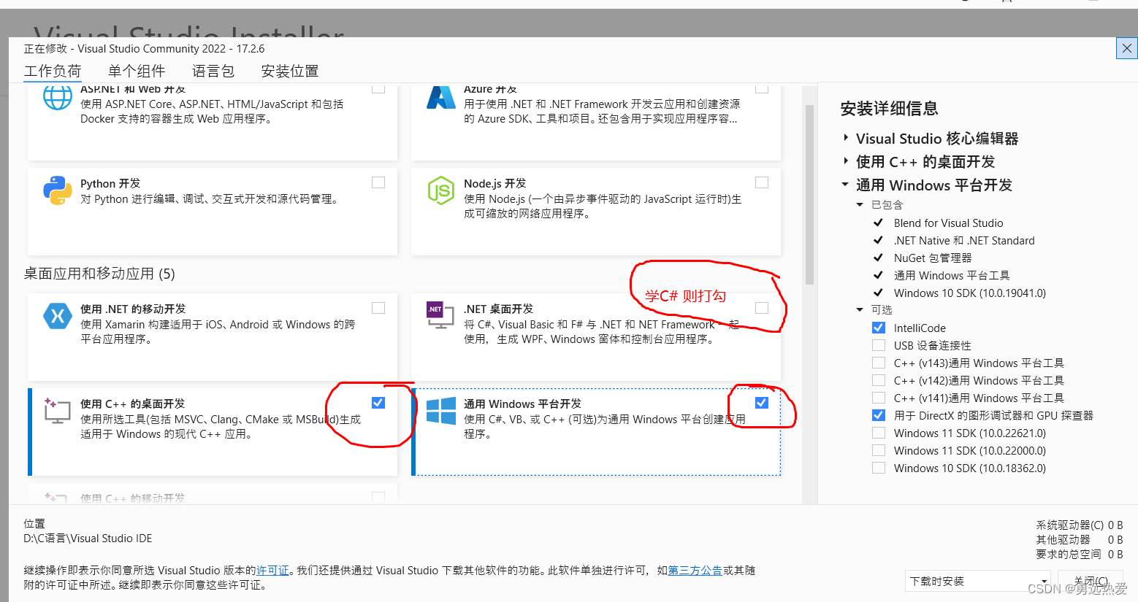Check the .NET 桌面开发 workload checkbox
This screenshot has width=1138, height=602.
point(762,308)
